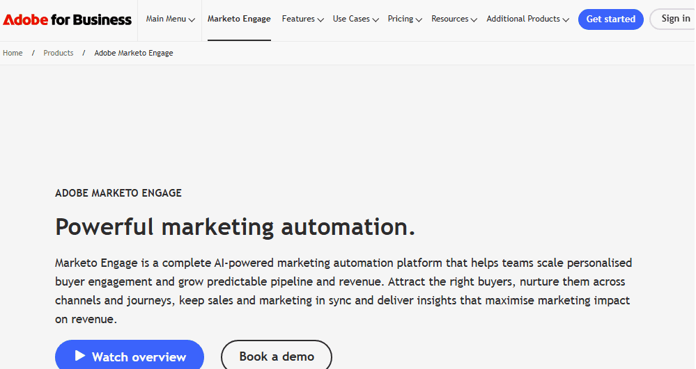
Task: Click Adobe Marketo Engage breadcrumb text
Action: [134, 53]
